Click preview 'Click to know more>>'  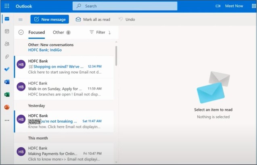pos(47,159)
